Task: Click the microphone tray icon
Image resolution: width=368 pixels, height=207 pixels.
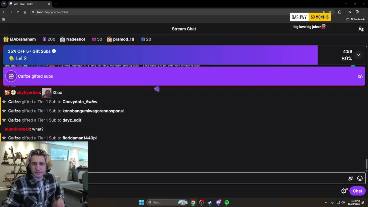Action: 332,202
